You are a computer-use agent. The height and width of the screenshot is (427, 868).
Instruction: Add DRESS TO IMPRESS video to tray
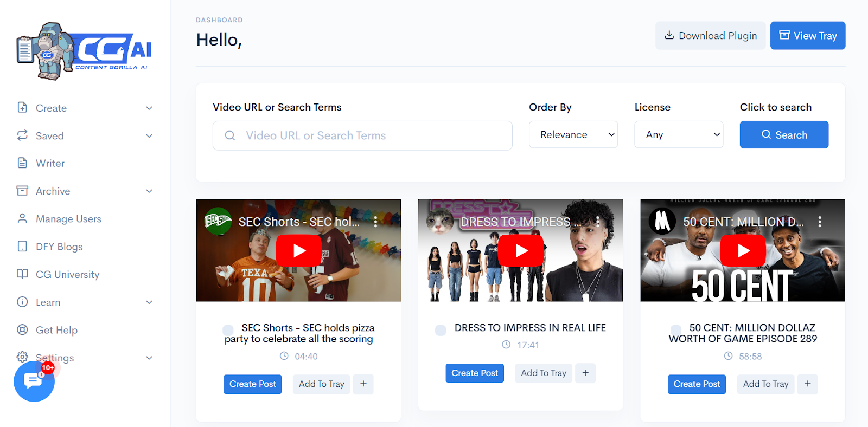[x=544, y=373]
